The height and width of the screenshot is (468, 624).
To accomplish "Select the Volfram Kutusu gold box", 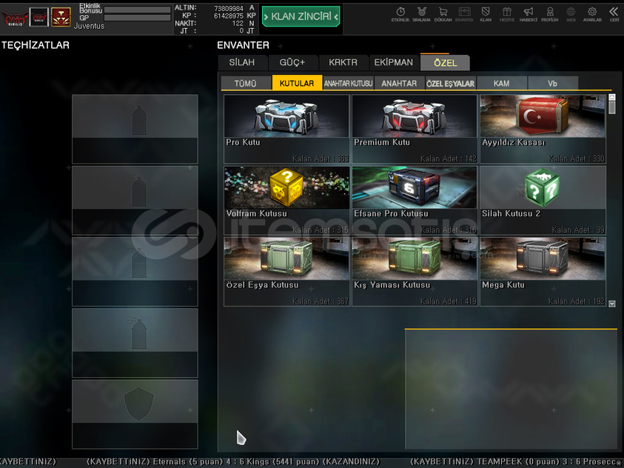I will (286, 200).
